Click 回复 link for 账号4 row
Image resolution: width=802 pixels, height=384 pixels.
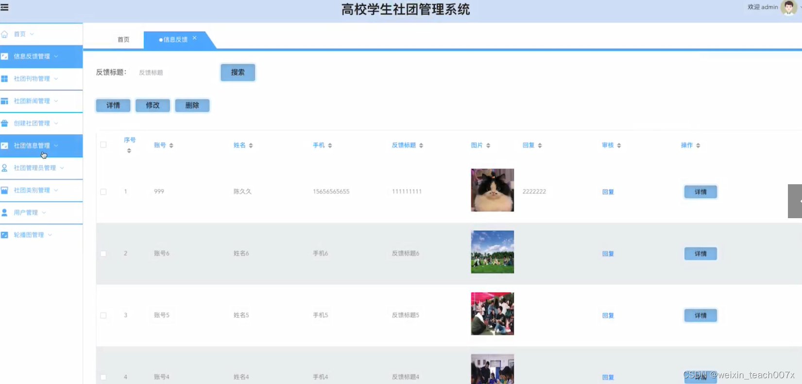(608, 377)
